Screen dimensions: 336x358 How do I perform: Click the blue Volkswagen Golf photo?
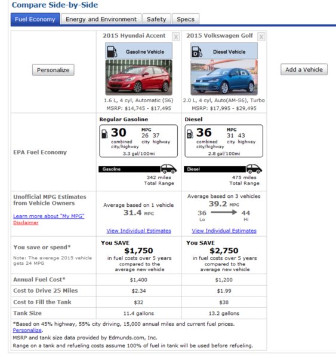tap(224, 77)
